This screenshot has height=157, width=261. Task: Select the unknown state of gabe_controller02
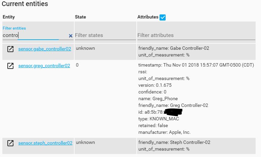click(x=85, y=48)
